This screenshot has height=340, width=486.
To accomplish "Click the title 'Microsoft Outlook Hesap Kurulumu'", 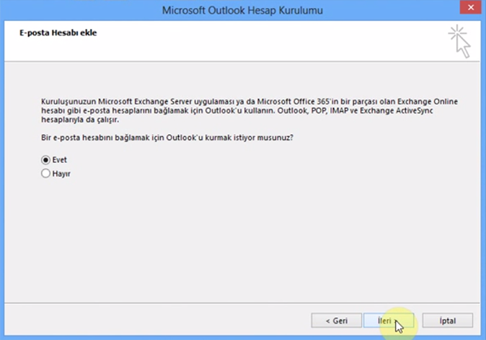I will (242, 10).
